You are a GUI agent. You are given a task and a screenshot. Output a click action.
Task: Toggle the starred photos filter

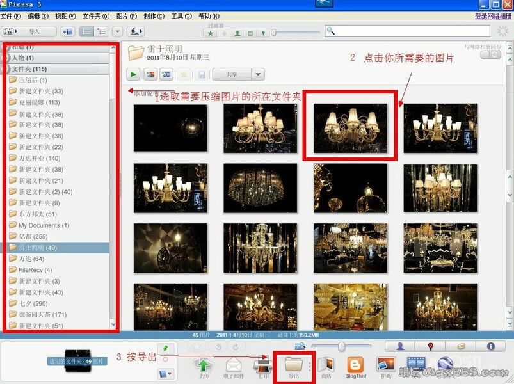tap(211, 33)
